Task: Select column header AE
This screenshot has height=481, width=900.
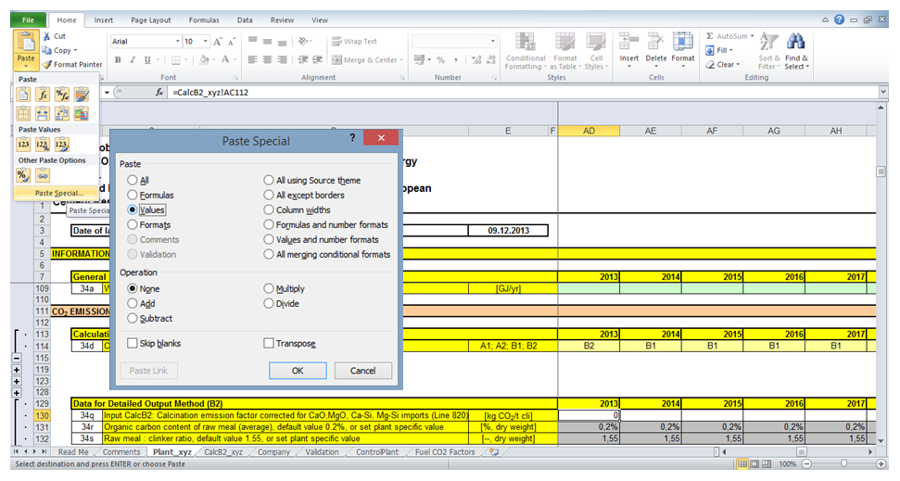Action: (650, 131)
